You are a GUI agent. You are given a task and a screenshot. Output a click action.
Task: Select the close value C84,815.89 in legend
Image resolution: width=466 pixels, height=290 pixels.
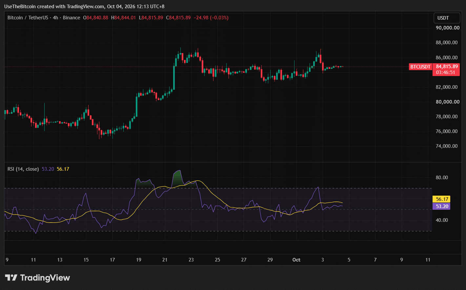[178, 18]
